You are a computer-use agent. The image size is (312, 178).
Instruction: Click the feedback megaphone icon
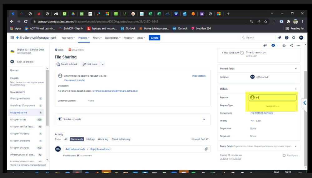(265, 45)
